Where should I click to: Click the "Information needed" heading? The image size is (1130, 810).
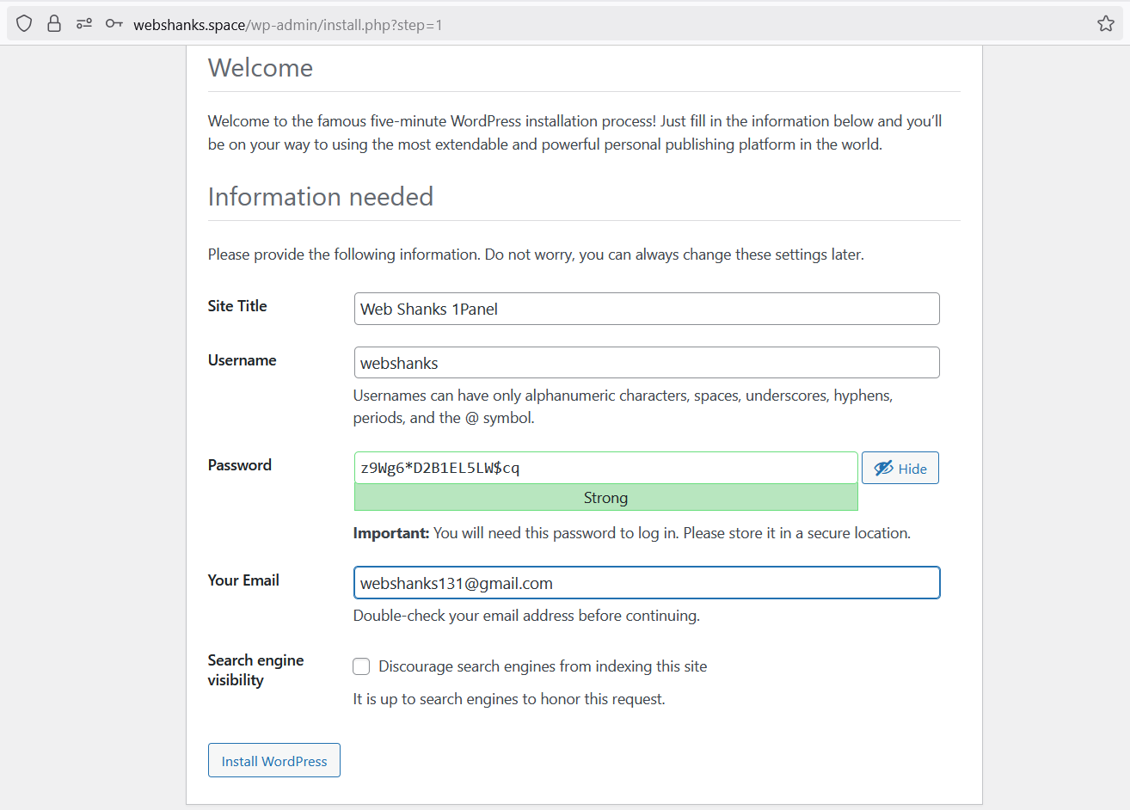pyautogui.click(x=321, y=197)
